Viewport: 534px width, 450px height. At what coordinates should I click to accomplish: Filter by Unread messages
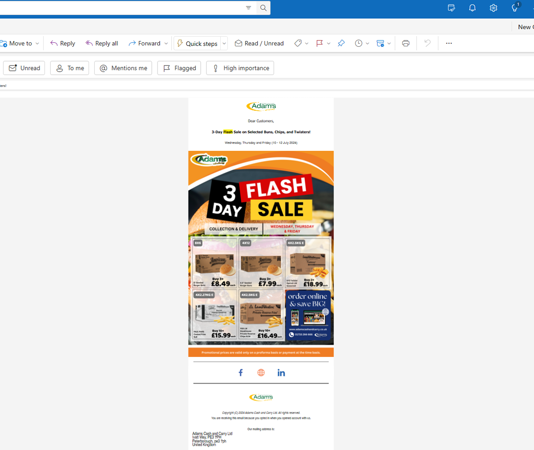pyautogui.click(x=24, y=68)
